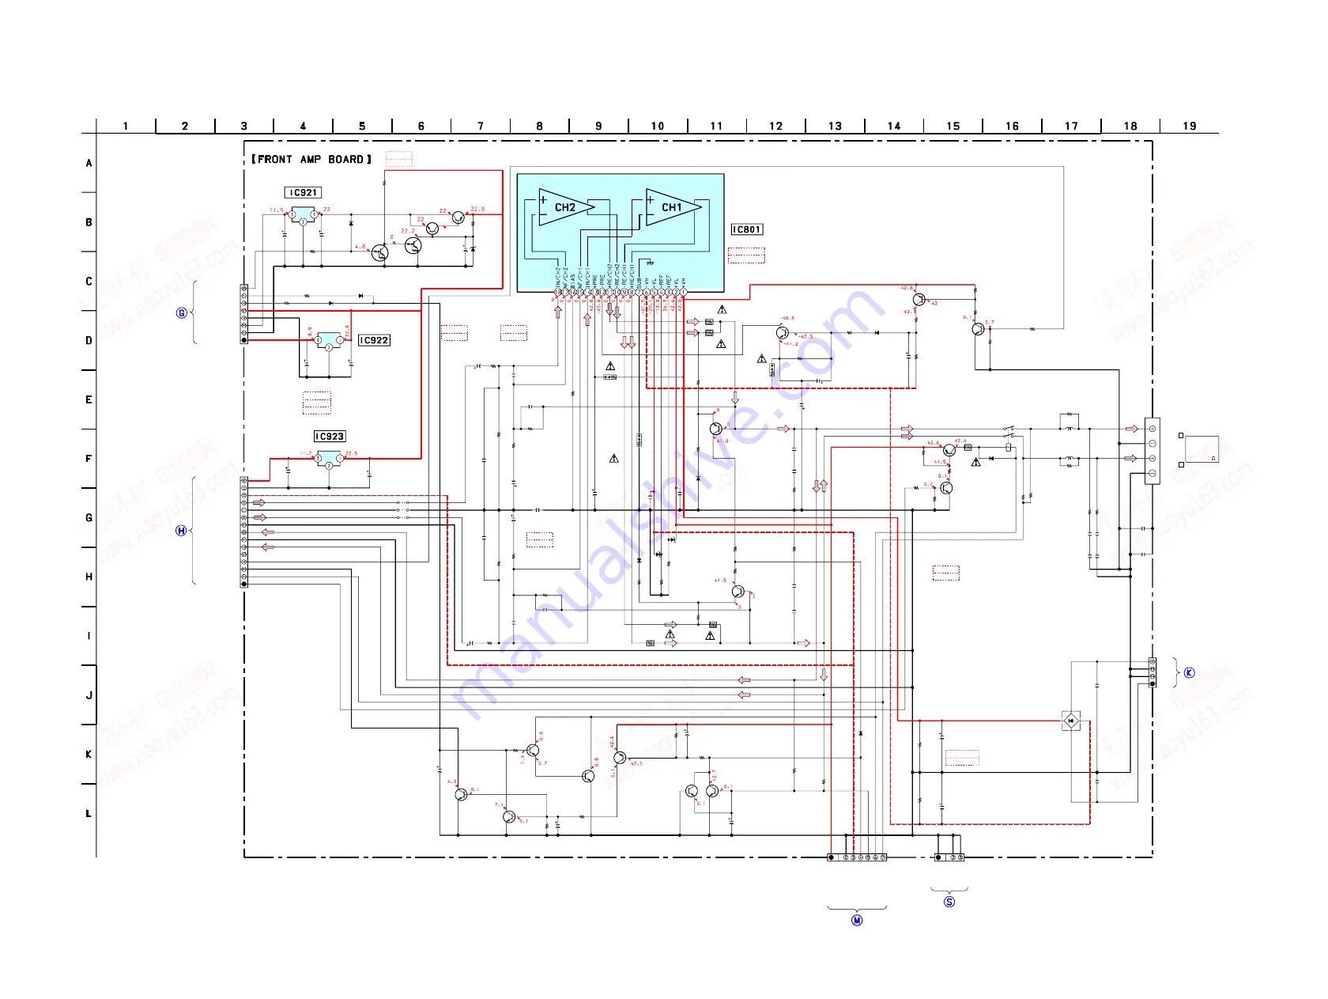Image resolution: width=1328 pixels, height=999 pixels.
Task: Click the cyan regulator symbol under IC921
Action: pyautogui.click(x=304, y=215)
